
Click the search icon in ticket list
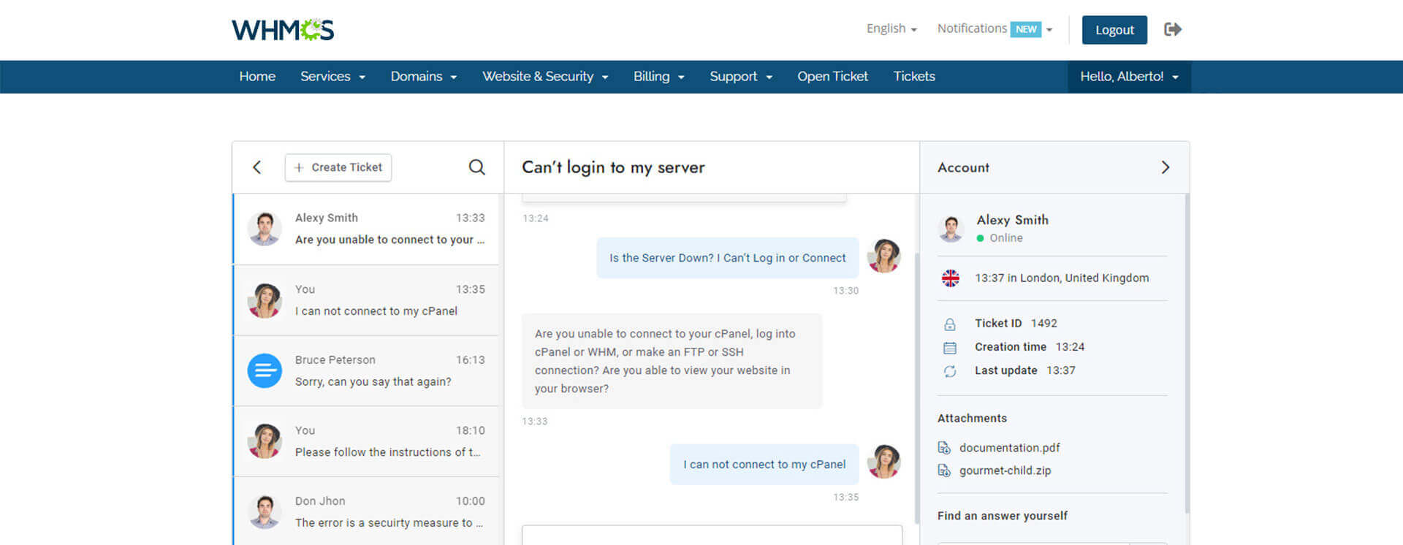click(x=476, y=167)
